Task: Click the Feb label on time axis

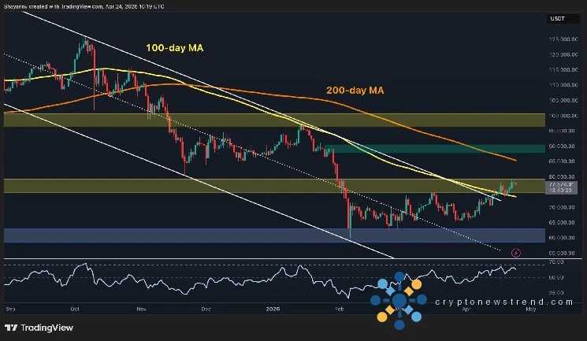Action: [x=338, y=310]
